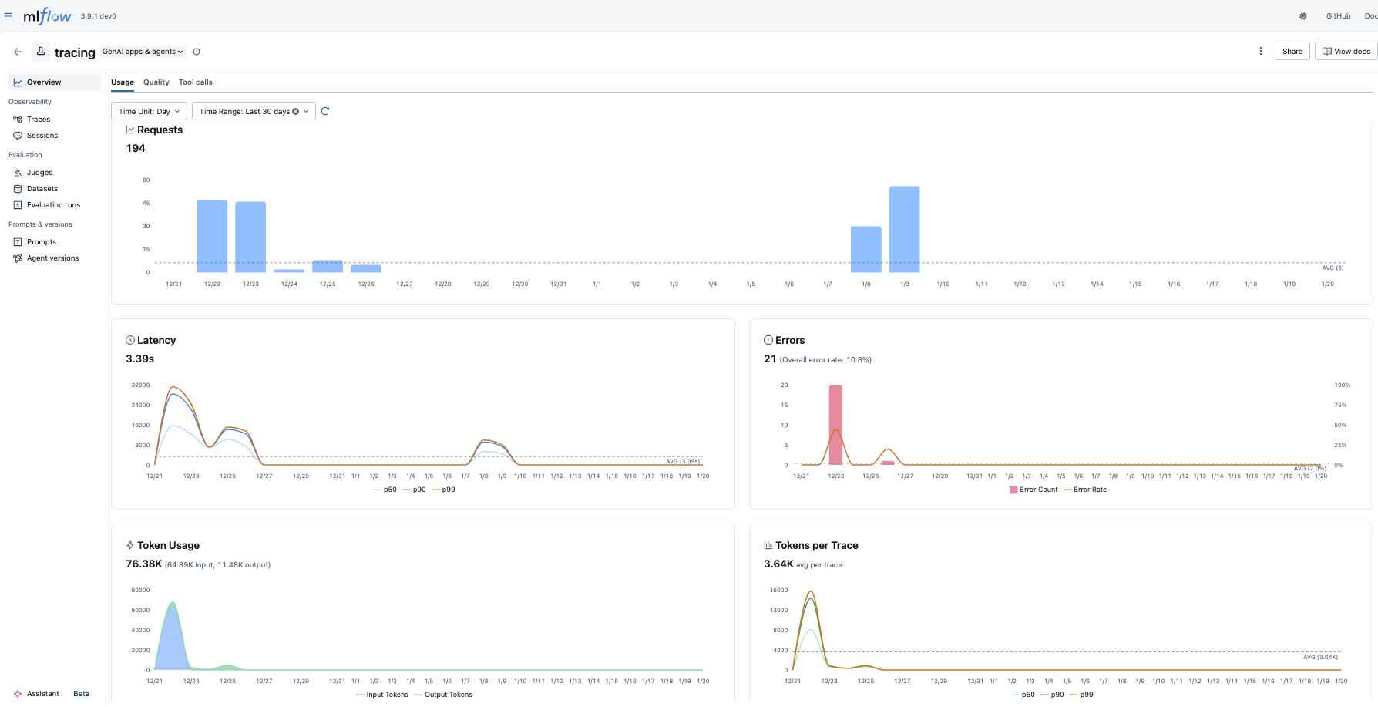Screen dimensions: 1378x707
Task: Open the View docs button
Action: click(x=1346, y=51)
